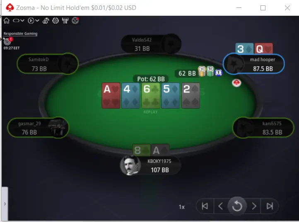The width and height of the screenshot is (299, 222).
Task: Open the table theme shirt icon
Action: (65, 21)
